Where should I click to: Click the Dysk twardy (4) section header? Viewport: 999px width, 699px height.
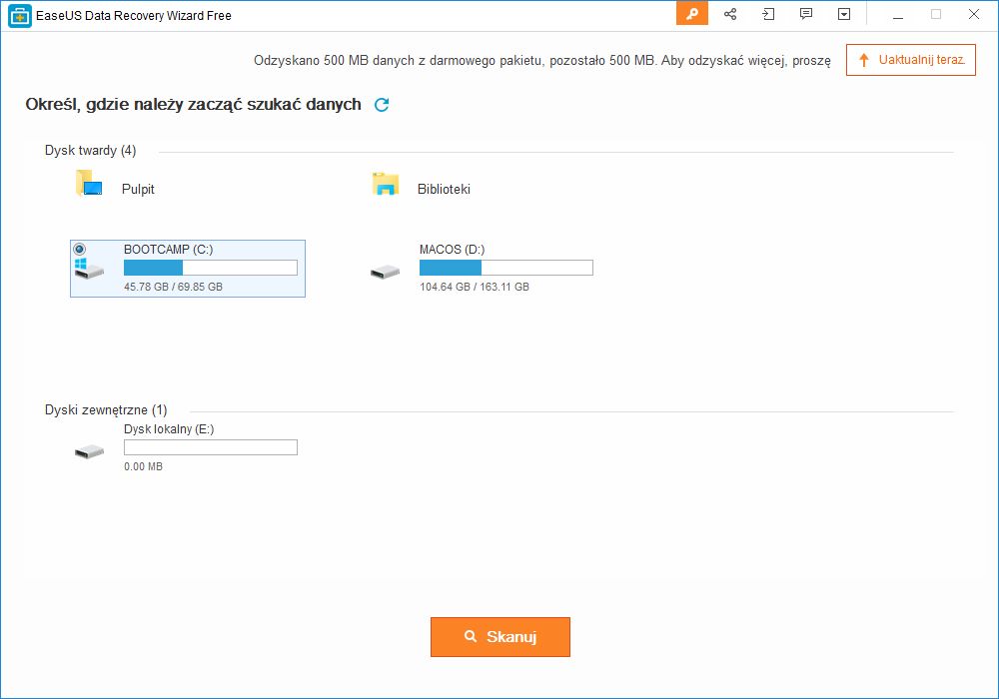pos(91,150)
